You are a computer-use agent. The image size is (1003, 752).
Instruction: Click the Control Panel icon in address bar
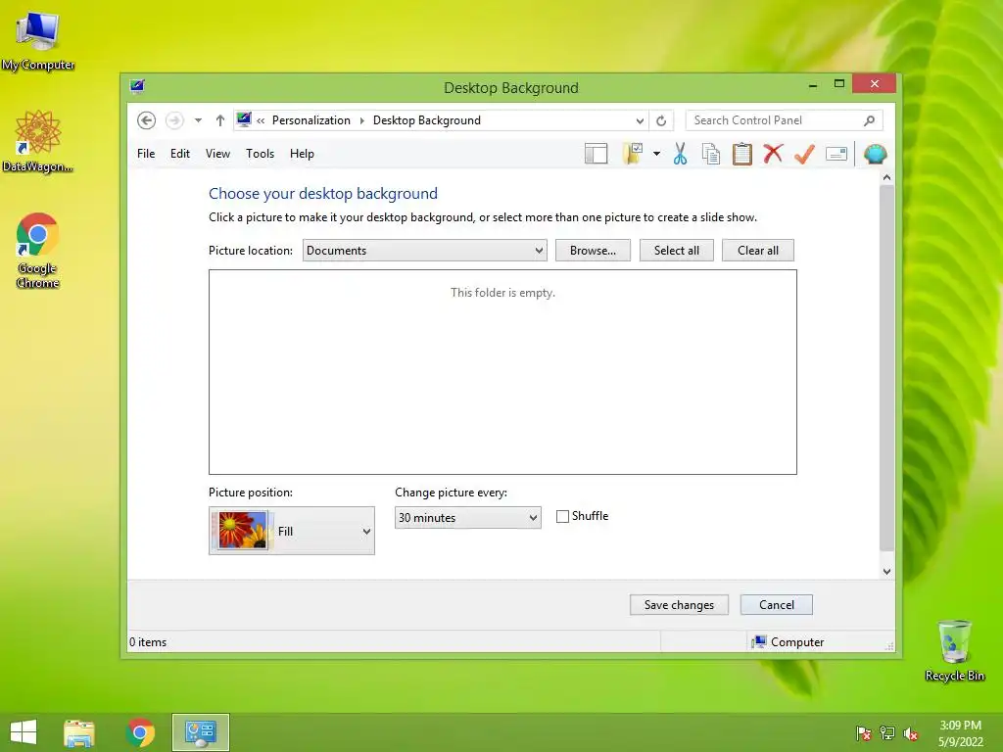(x=244, y=119)
